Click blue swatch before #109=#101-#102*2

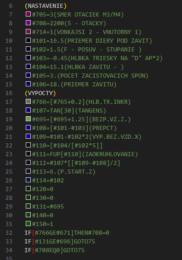click(x=28, y=136)
